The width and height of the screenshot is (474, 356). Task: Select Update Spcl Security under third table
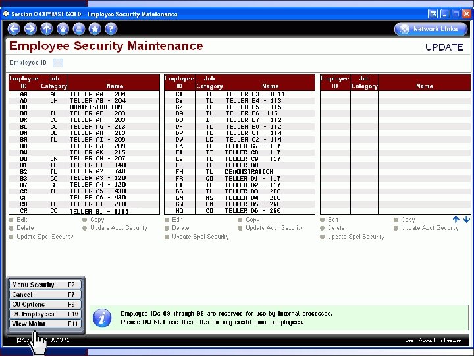pos(352,237)
